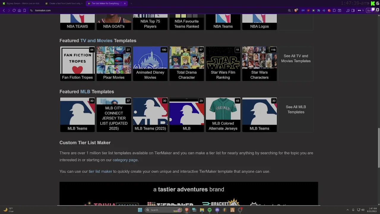This screenshot has height=214, width=380.
Task: Open the Windows Start menu
Action: [x=140, y=210]
